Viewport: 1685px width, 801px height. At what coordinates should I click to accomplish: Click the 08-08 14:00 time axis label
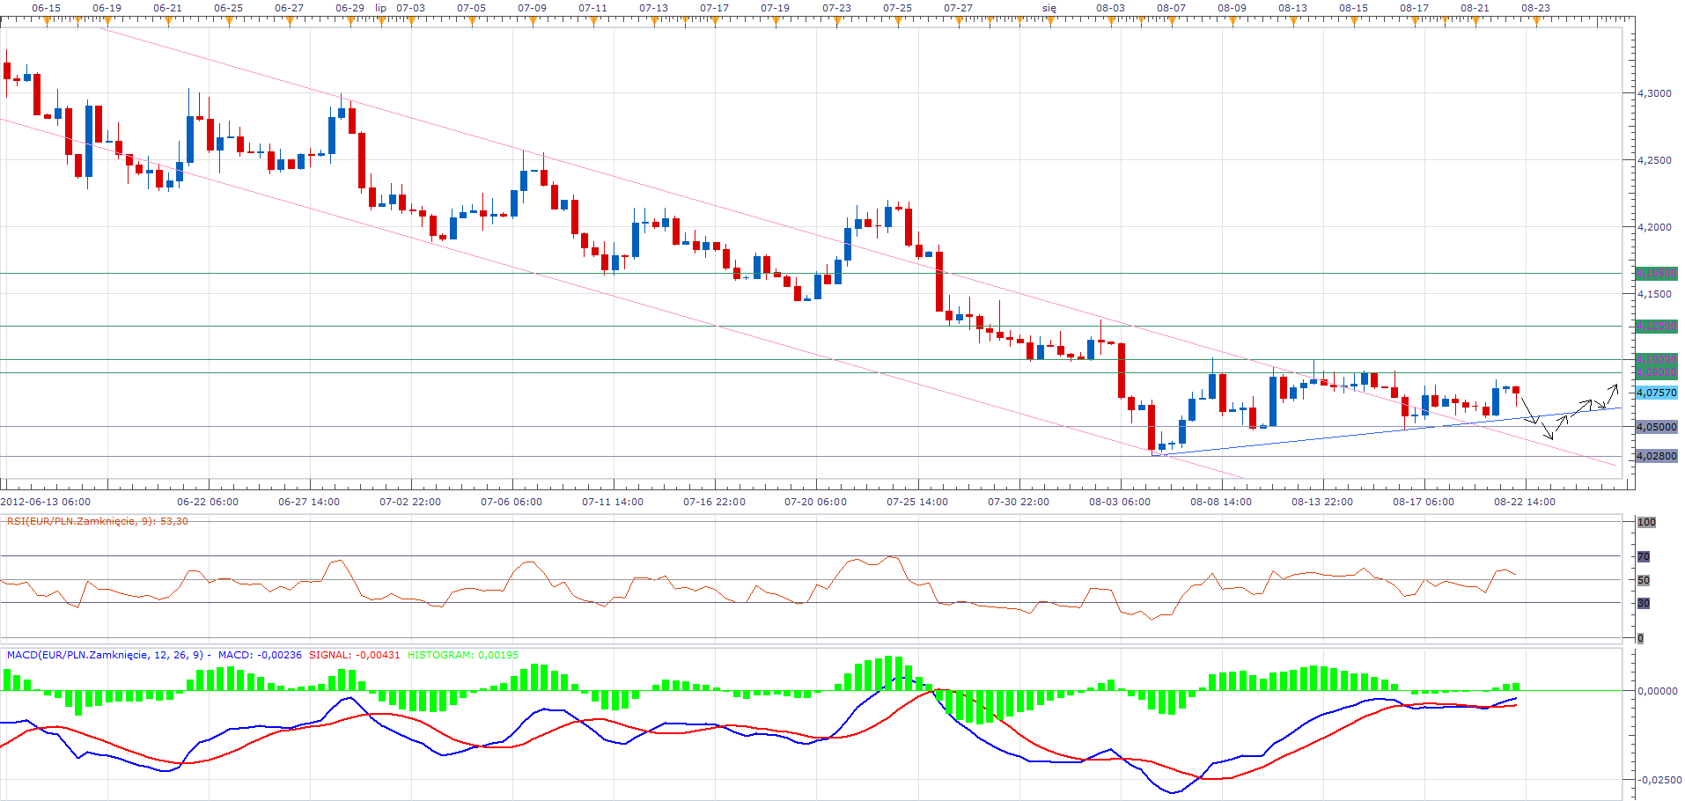click(x=1221, y=502)
